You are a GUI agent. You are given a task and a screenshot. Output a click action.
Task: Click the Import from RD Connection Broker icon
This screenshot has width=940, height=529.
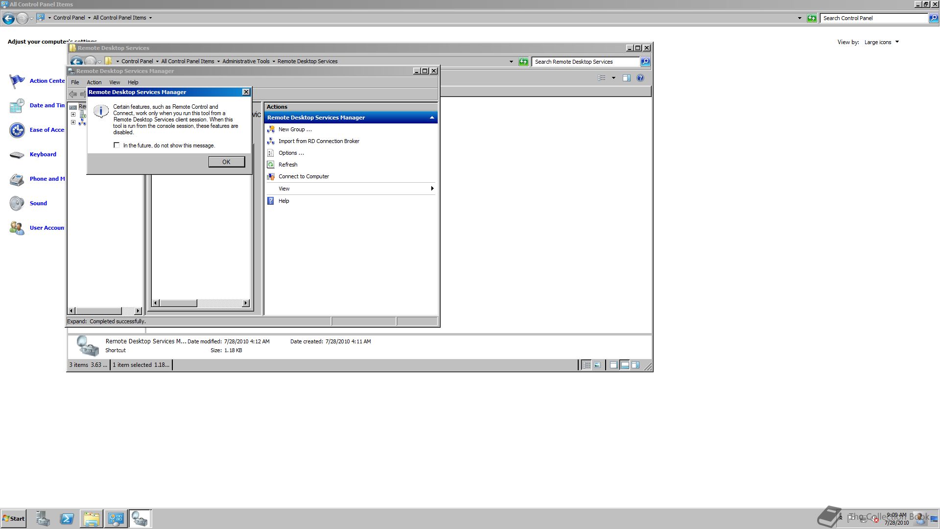[271, 141]
